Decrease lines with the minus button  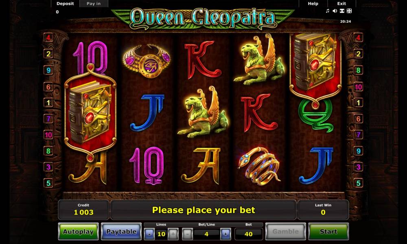tap(149, 234)
